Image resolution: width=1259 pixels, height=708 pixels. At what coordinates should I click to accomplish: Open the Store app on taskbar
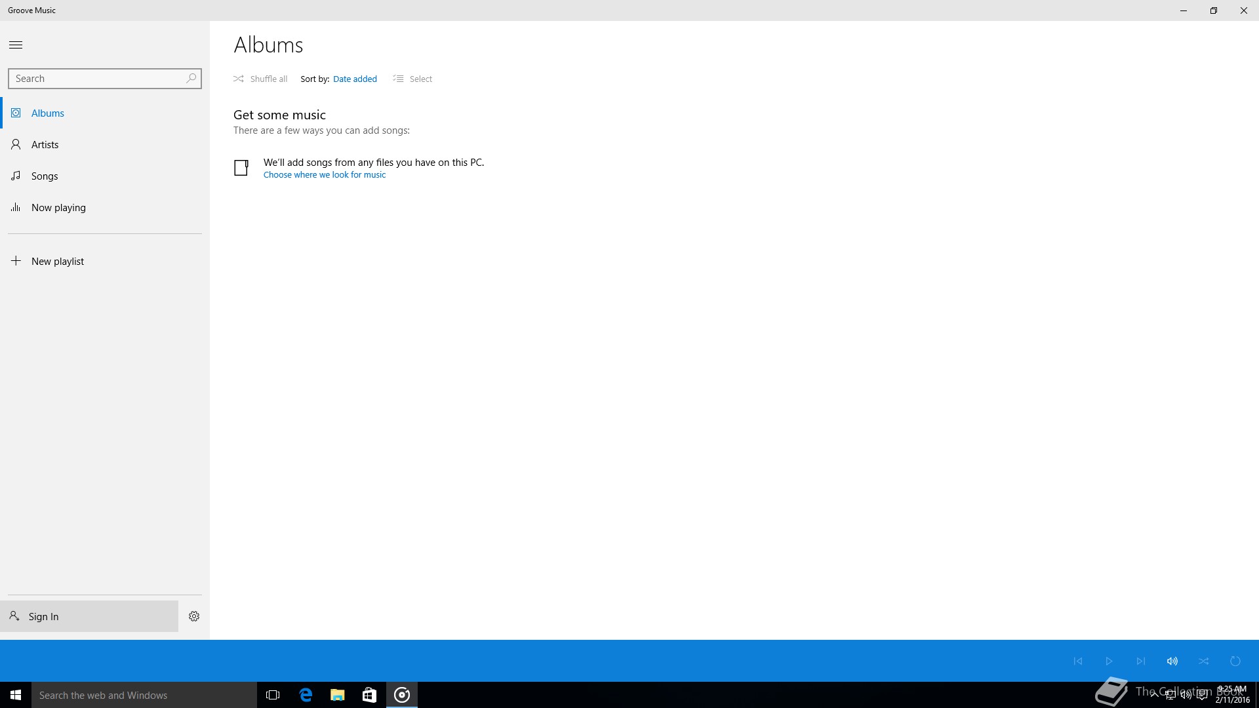click(369, 695)
